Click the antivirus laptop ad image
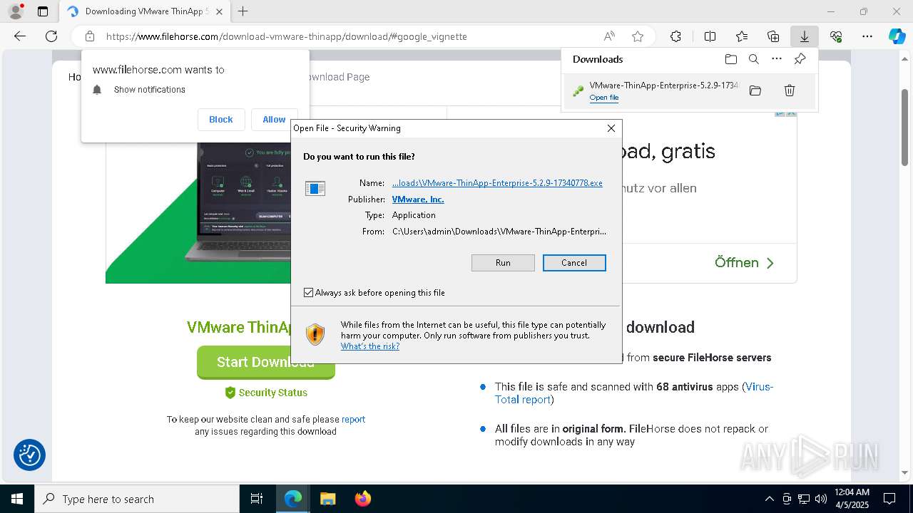The height and width of the screenshot is (513, 913). 198,212
